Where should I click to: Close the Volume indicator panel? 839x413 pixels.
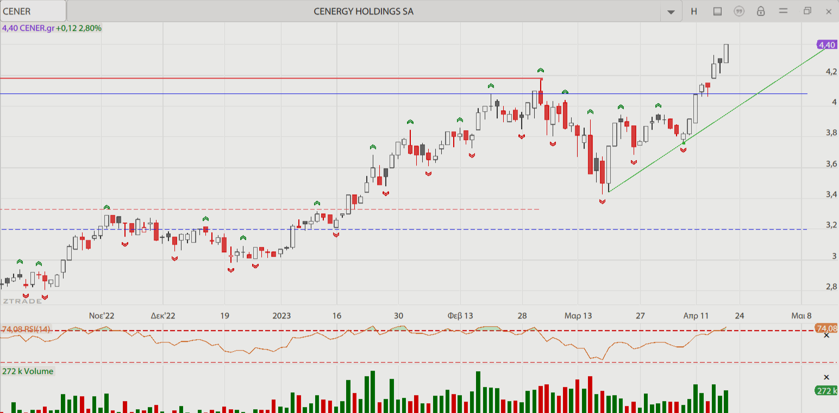point(827,377)
